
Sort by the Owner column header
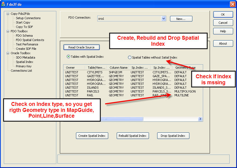pyautogui.click(x=74, y=68)
